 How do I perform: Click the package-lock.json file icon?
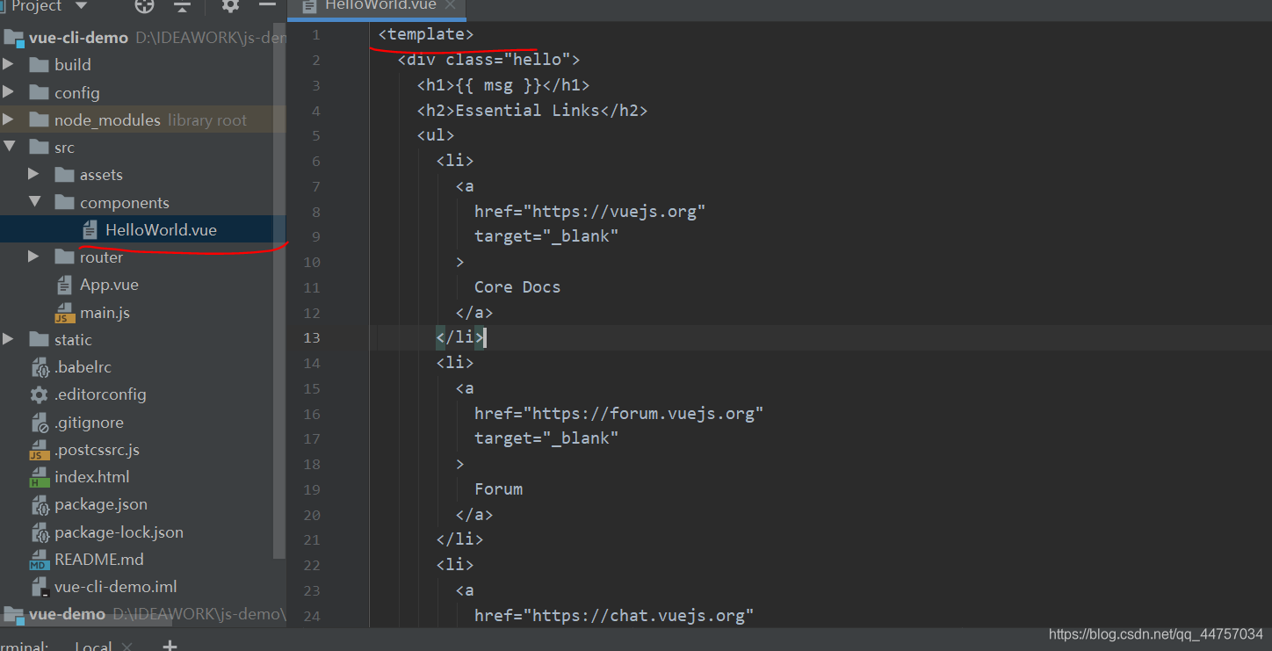(x=40, y=532)
